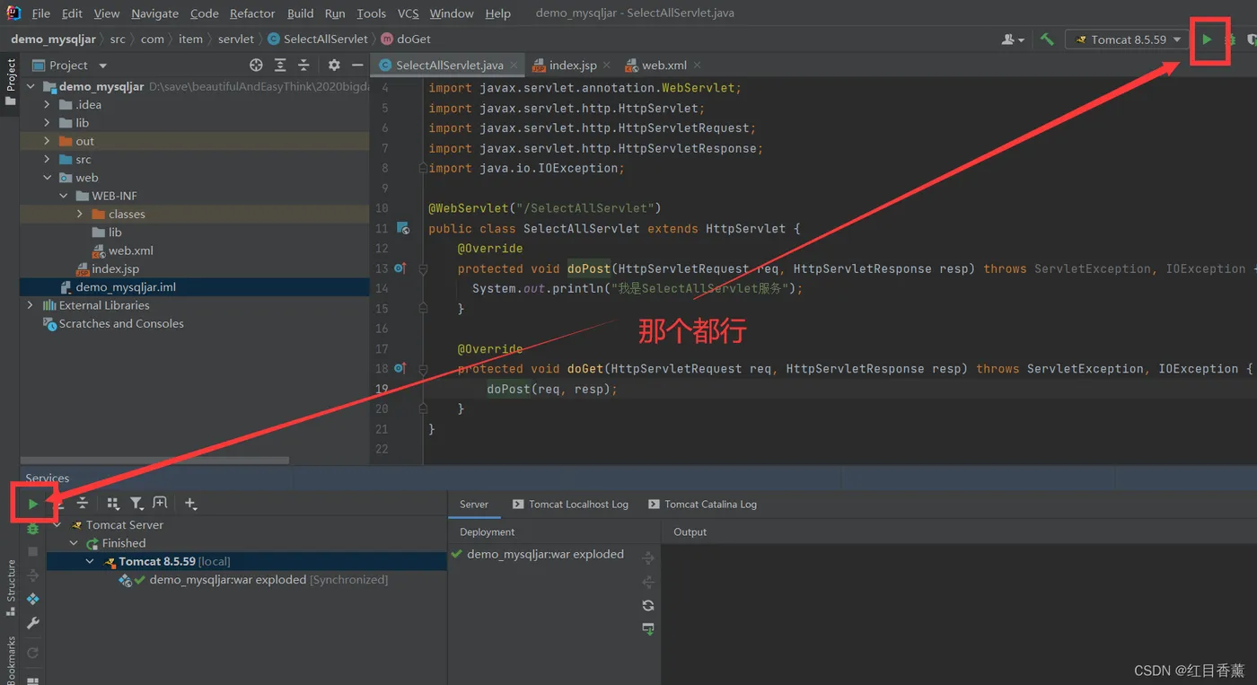Refresh deployment status in Deployment panel
This screenshot has width=1257, height=685.
648,606
